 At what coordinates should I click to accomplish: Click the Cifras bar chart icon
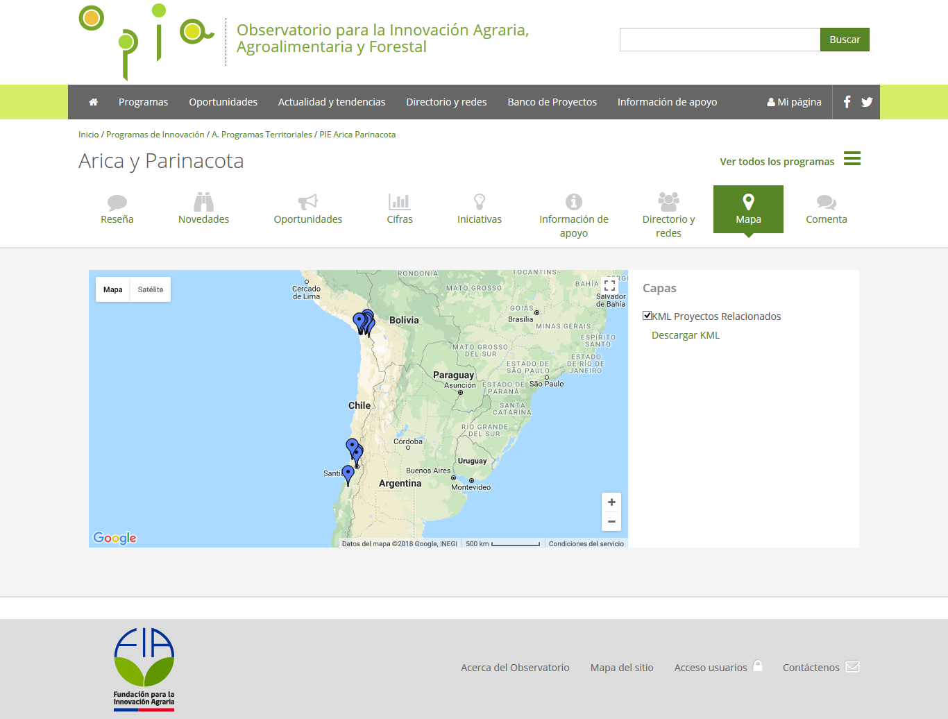400,201
